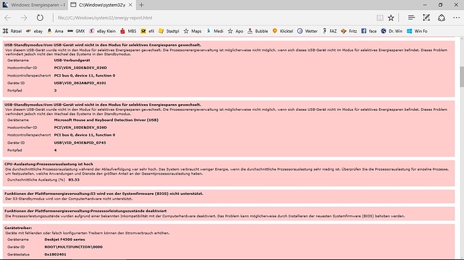Open the Win Fo favorites bookmark
The height and width of the screenshot is (260, 464).
coord(417,31)
